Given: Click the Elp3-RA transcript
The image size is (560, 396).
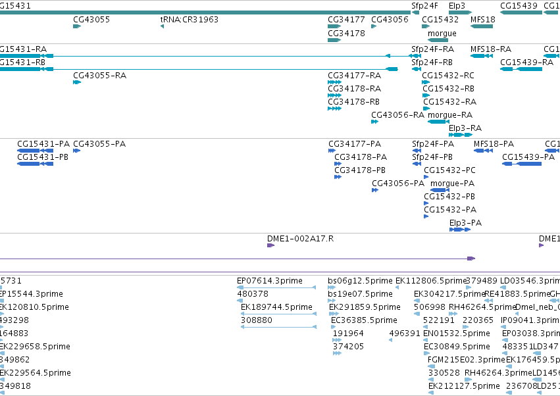Looking at the screenshot, I should click(461, 135).
